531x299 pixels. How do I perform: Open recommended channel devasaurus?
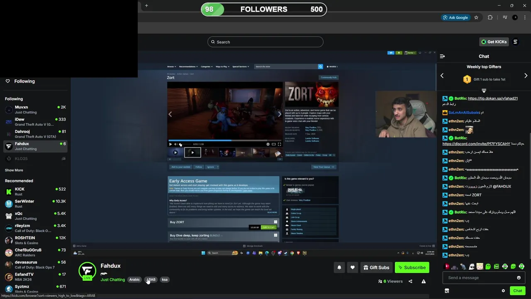click(35, 265)
